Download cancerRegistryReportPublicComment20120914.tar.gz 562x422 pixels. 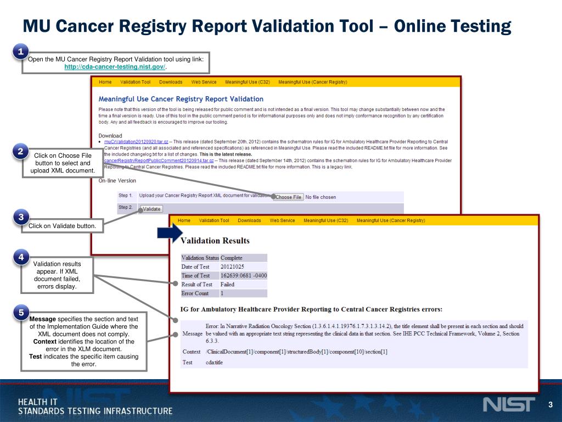coord(159,160)
